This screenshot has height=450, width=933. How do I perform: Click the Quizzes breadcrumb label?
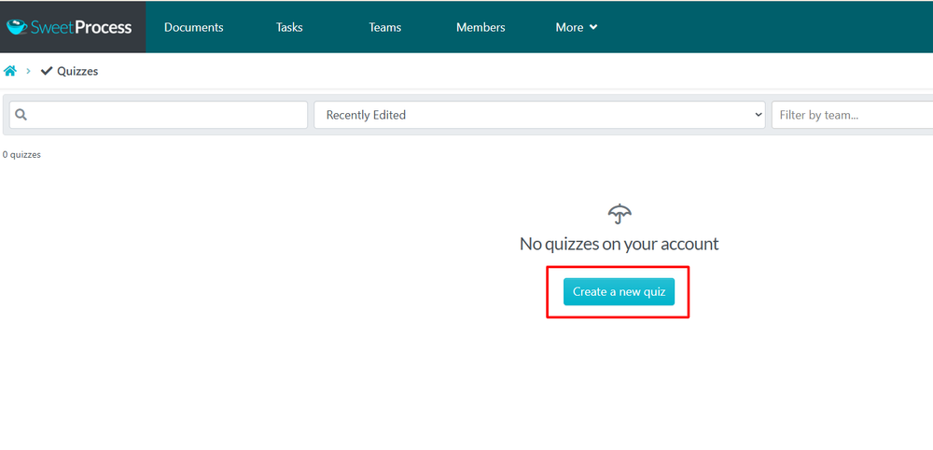(x=77, y=71)
